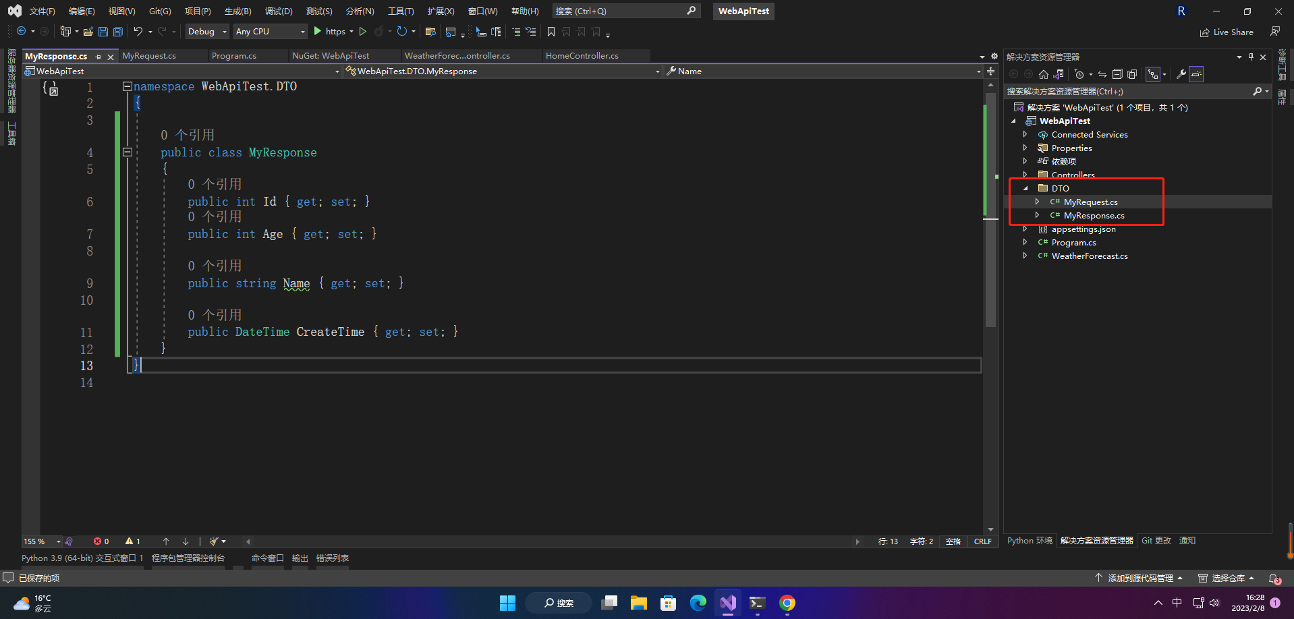Open pending changes filter clock icon
This screenshot has width=1294, height=619.
1079,74
